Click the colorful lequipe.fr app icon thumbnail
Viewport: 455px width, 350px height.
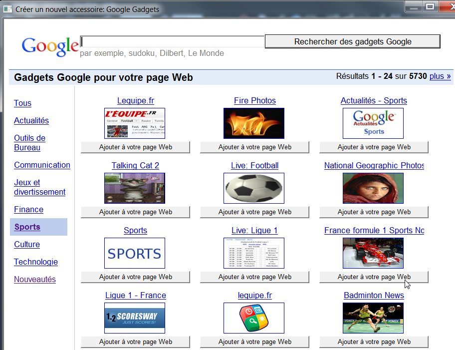[x=254, y=318]
